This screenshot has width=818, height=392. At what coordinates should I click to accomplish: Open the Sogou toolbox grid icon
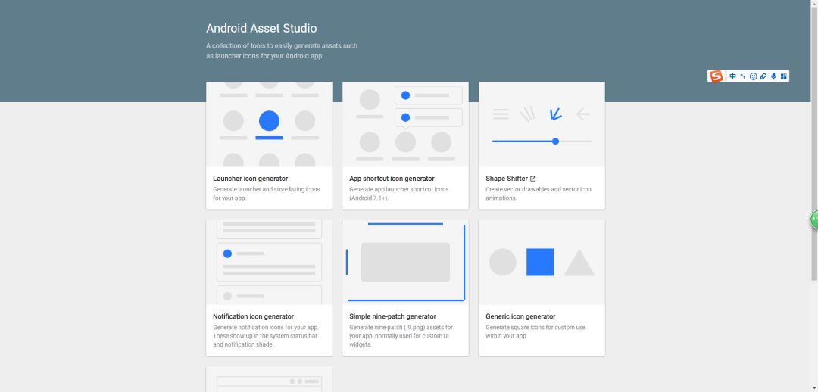tap(784, 76)
